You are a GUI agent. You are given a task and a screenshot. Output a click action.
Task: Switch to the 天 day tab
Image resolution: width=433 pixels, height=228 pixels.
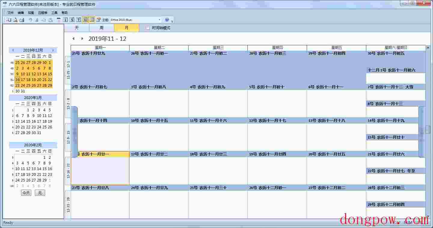click(77, 28)
